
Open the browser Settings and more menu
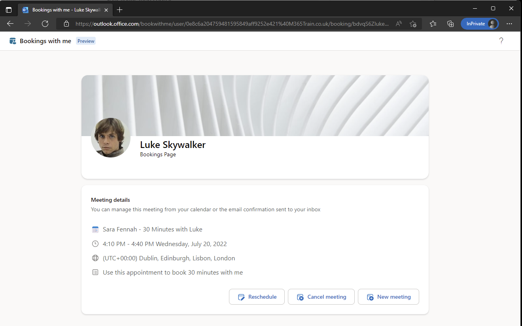click(x=509, y=24)
